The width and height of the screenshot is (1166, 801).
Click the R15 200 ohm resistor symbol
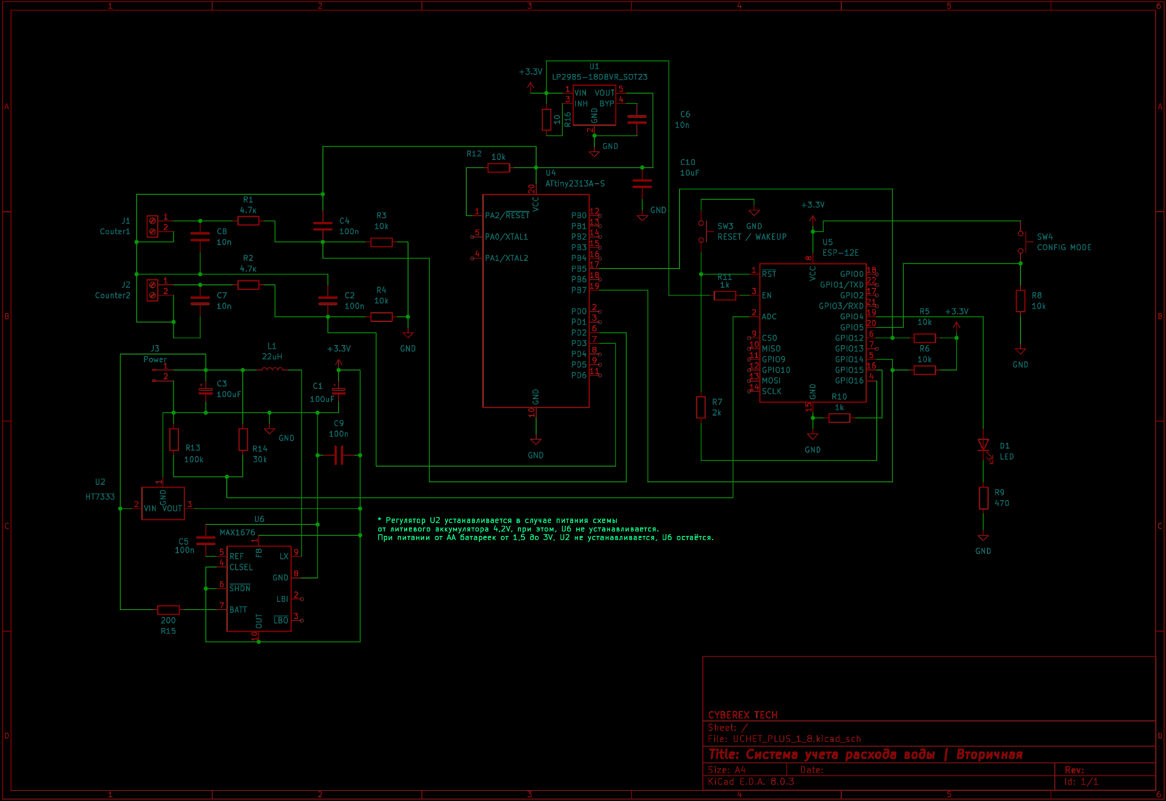(x=168, y=610)
